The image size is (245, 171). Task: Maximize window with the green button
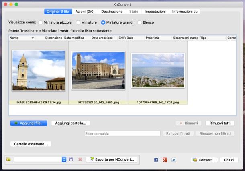tap(16, 4)
